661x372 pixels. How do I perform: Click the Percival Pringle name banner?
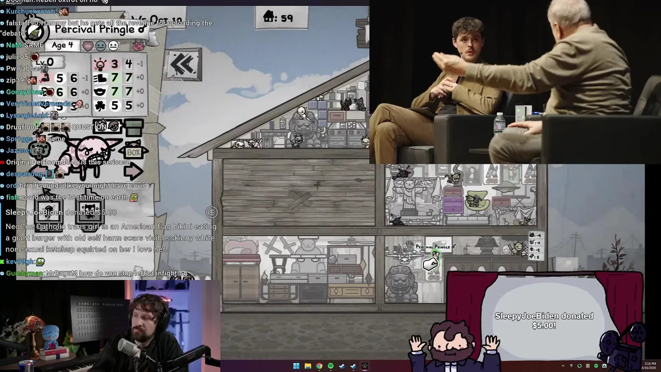98,29
